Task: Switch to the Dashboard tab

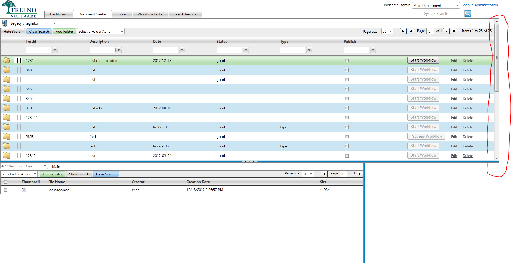Action: point(59,14)
